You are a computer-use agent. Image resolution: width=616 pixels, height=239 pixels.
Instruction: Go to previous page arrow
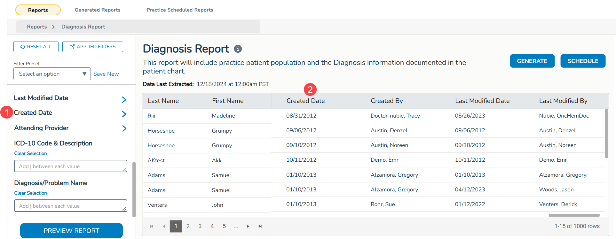(164, 226)
